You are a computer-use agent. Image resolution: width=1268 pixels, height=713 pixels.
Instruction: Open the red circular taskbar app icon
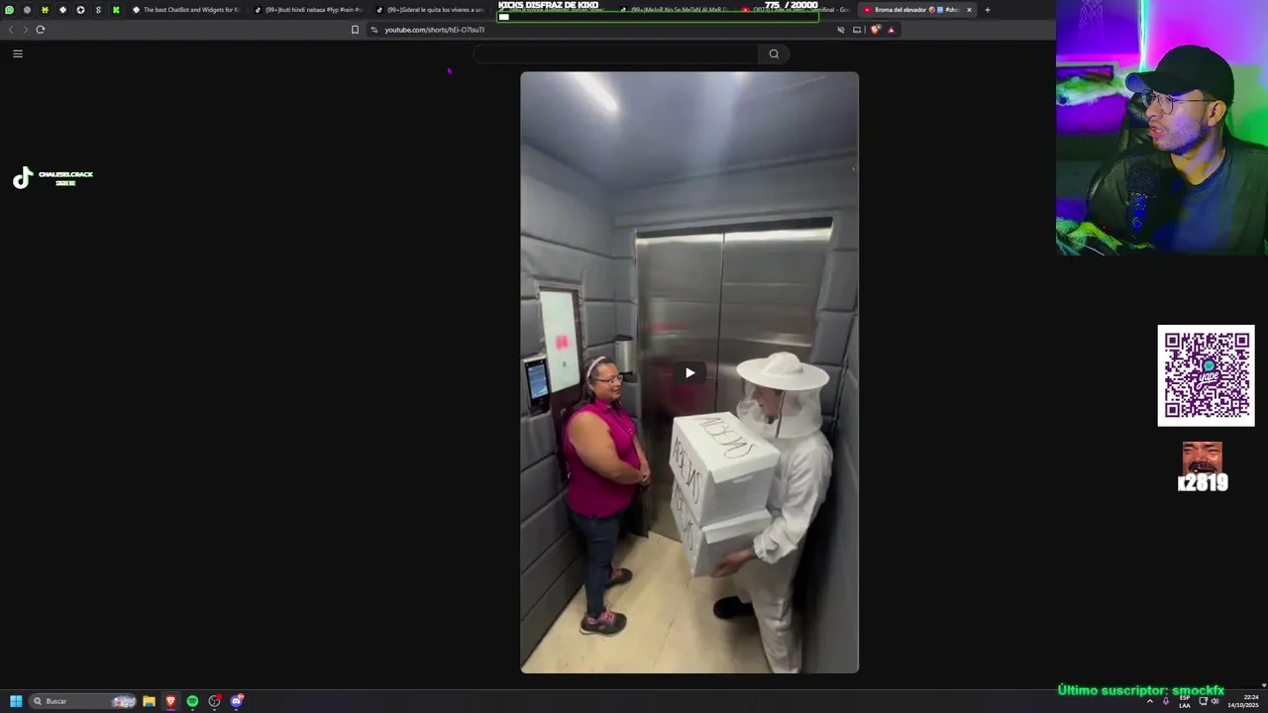tap(214, 701)
